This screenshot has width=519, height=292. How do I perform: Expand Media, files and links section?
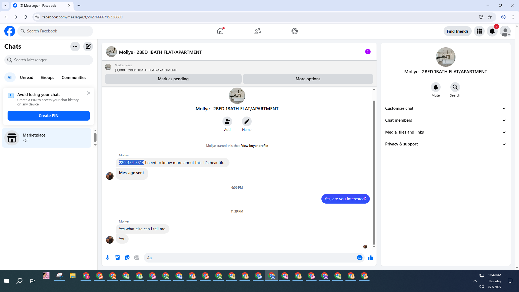point(445,132)
